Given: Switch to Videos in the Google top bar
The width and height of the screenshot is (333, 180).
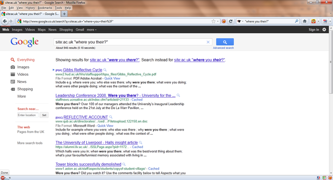Looking at the screenshot, I should (x=30, y=30).
